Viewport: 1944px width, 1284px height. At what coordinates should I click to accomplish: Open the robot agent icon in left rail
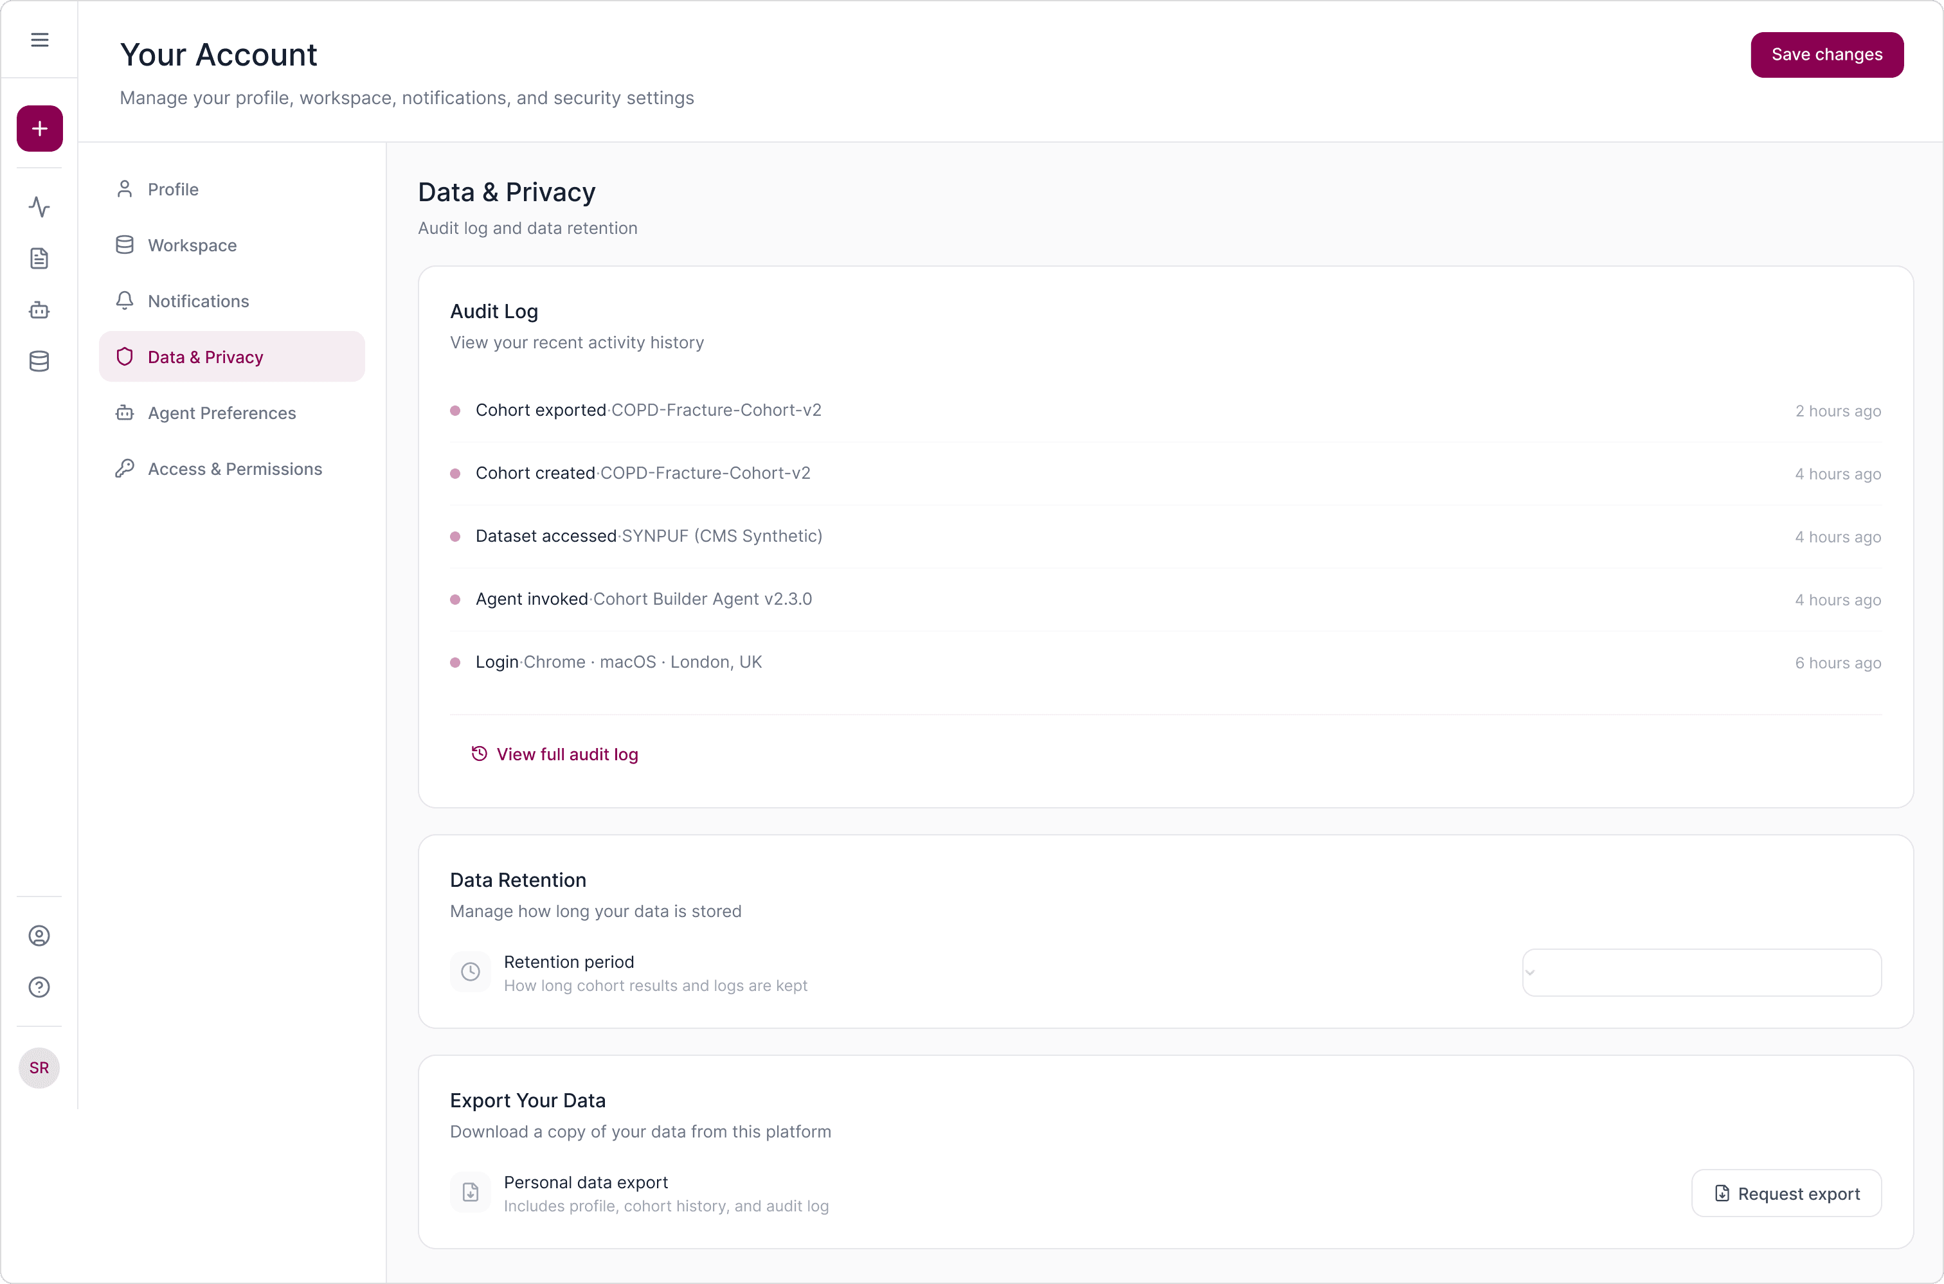point(39,310)
